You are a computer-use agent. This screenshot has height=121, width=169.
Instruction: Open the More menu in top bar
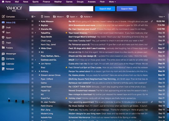click(112, 2)
